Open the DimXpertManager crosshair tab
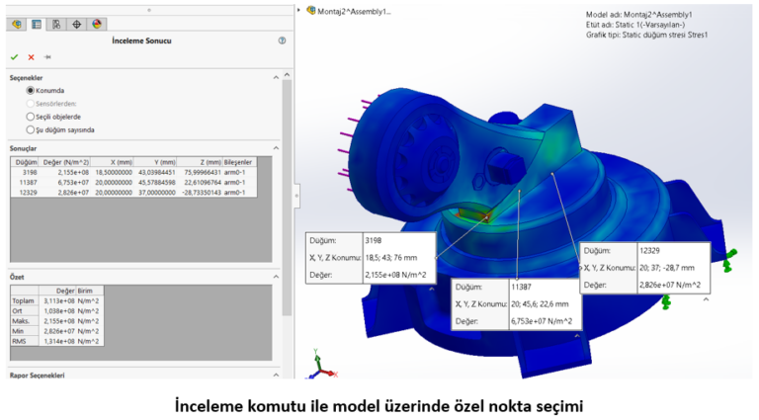Screen dimensions: 759x420 tap(77, 24)
